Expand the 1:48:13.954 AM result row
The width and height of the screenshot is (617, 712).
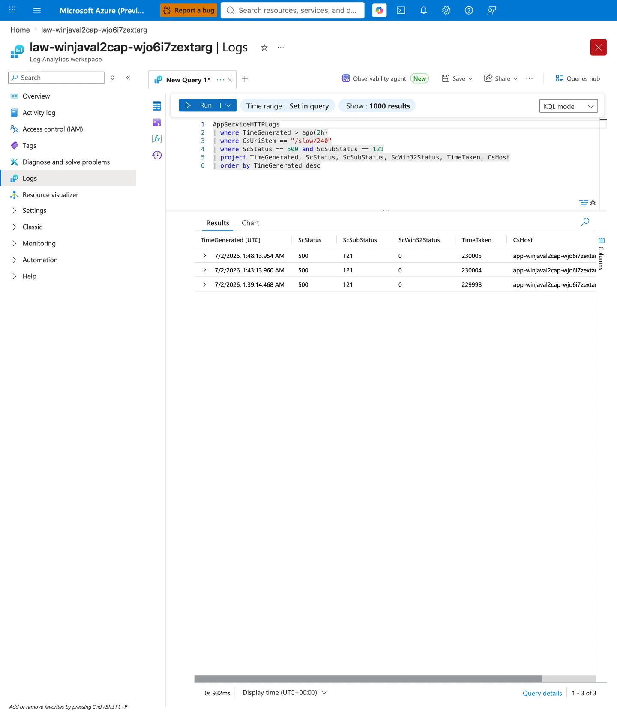[204, 256]
